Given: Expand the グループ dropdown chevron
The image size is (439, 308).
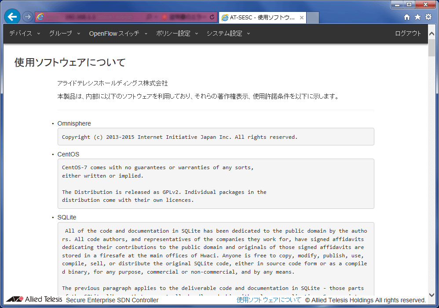Looking at the screenshot, I should tap(79, 33).
